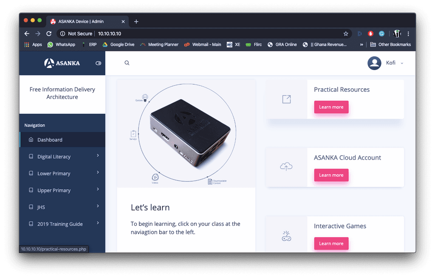Open the Lower Primary menu item
Viewport: 435px width, 278px height.
pyautogui.click(x=62, y=174)
